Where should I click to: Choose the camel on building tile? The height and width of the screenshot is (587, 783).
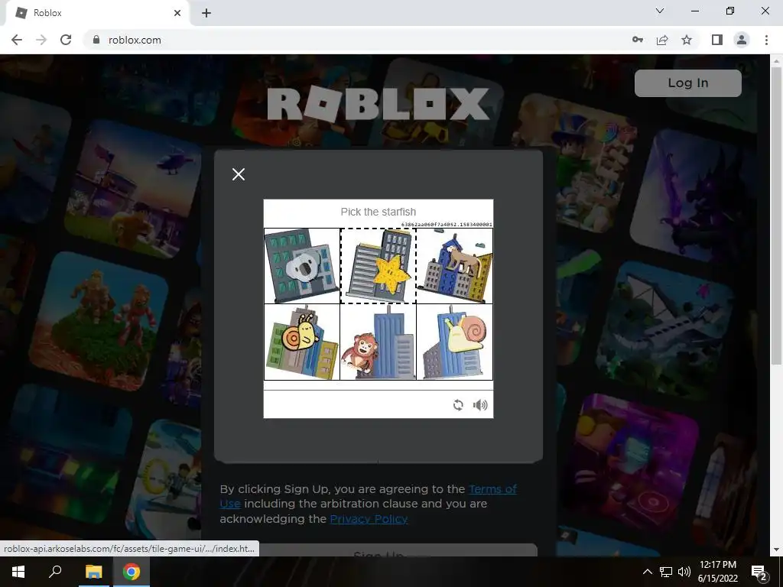454,266
